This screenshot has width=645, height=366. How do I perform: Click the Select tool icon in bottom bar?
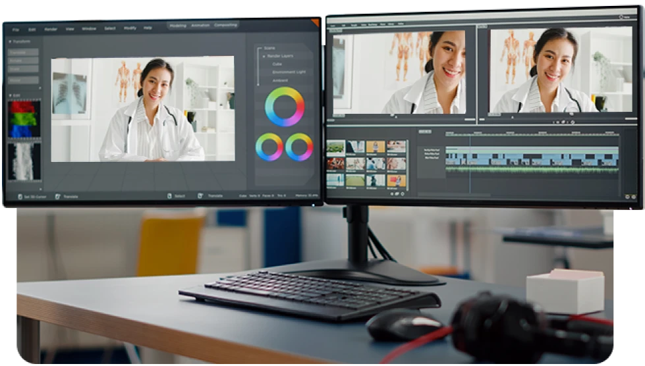(169, 196)
